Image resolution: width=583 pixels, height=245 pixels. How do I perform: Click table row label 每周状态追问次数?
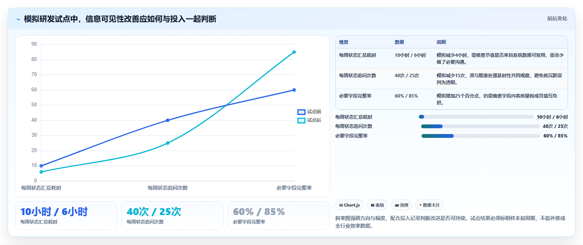tap(358, 76)
